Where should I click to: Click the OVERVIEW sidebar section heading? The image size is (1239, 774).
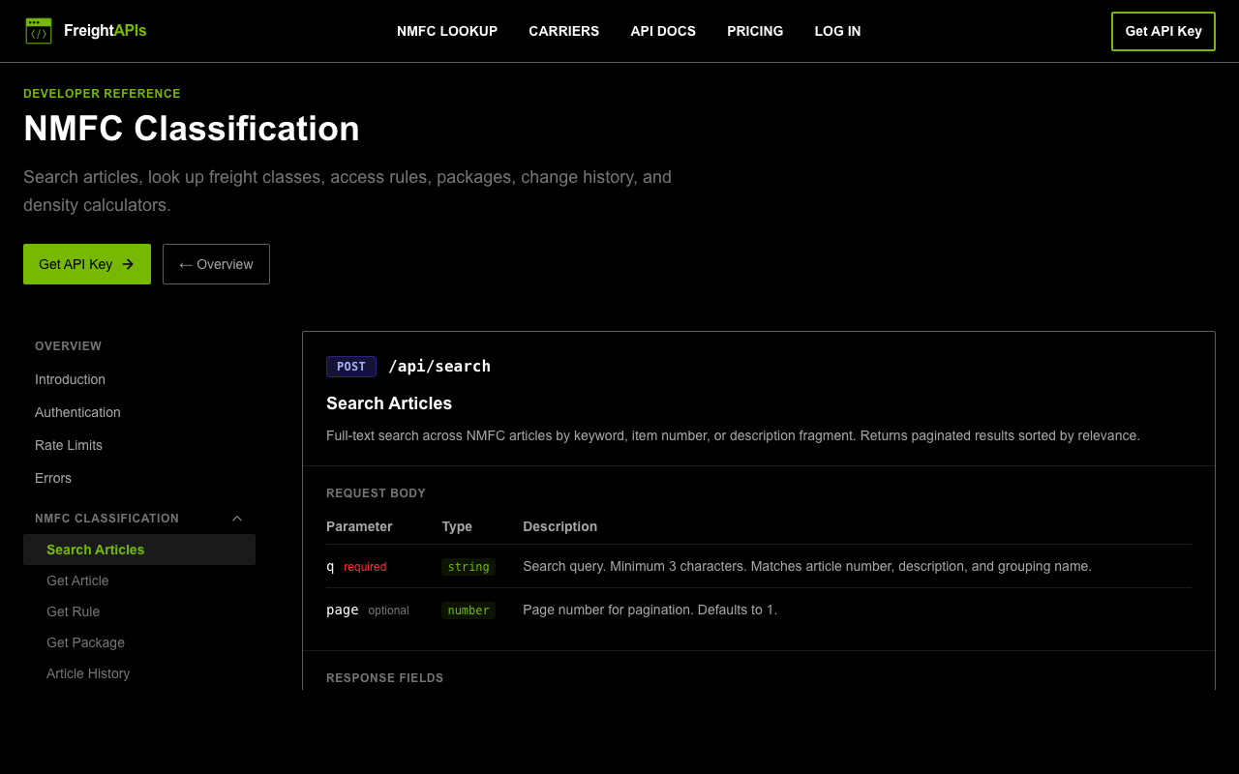point(68,346)
